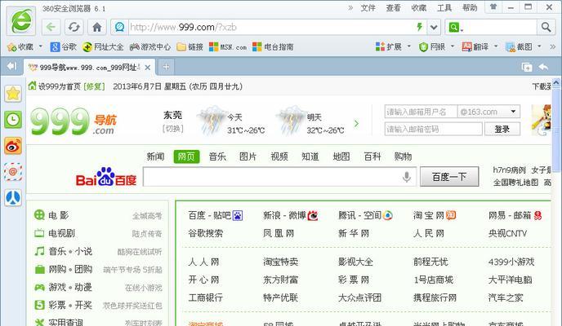Image resolution: width=562 pixels, height=326 pixels.
Task: Click the microphone voice search icon
Action: click(x=407, y=177)
